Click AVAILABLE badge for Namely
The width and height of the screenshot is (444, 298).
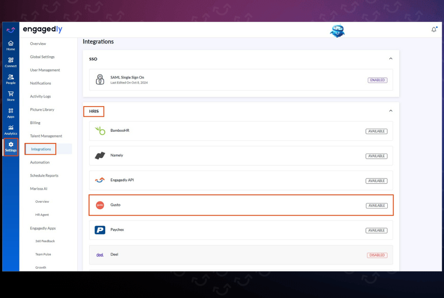[x=376, y=156]
